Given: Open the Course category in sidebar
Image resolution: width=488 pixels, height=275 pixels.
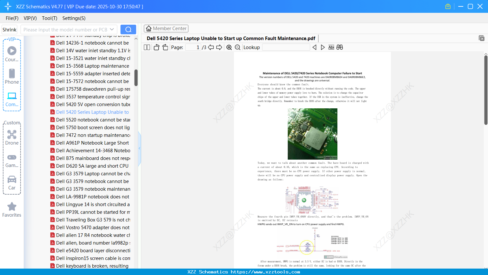Looking at the screenshot, I should [x=12, y=54].
